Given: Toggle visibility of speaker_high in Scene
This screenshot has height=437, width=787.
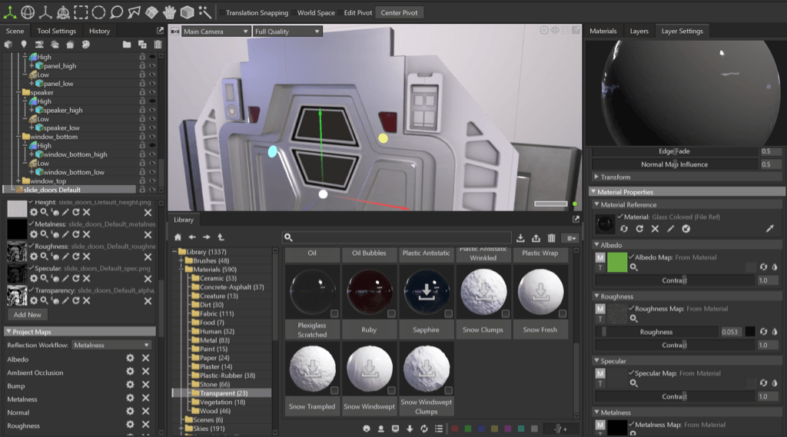Looking at the screenshot, I should 152,110.
